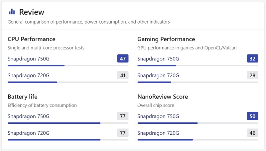This screenshot has width=266, height=151.
Task: Click Snapdragon 750G progress bar under NanoReview Score
Action: click(198, 123)
